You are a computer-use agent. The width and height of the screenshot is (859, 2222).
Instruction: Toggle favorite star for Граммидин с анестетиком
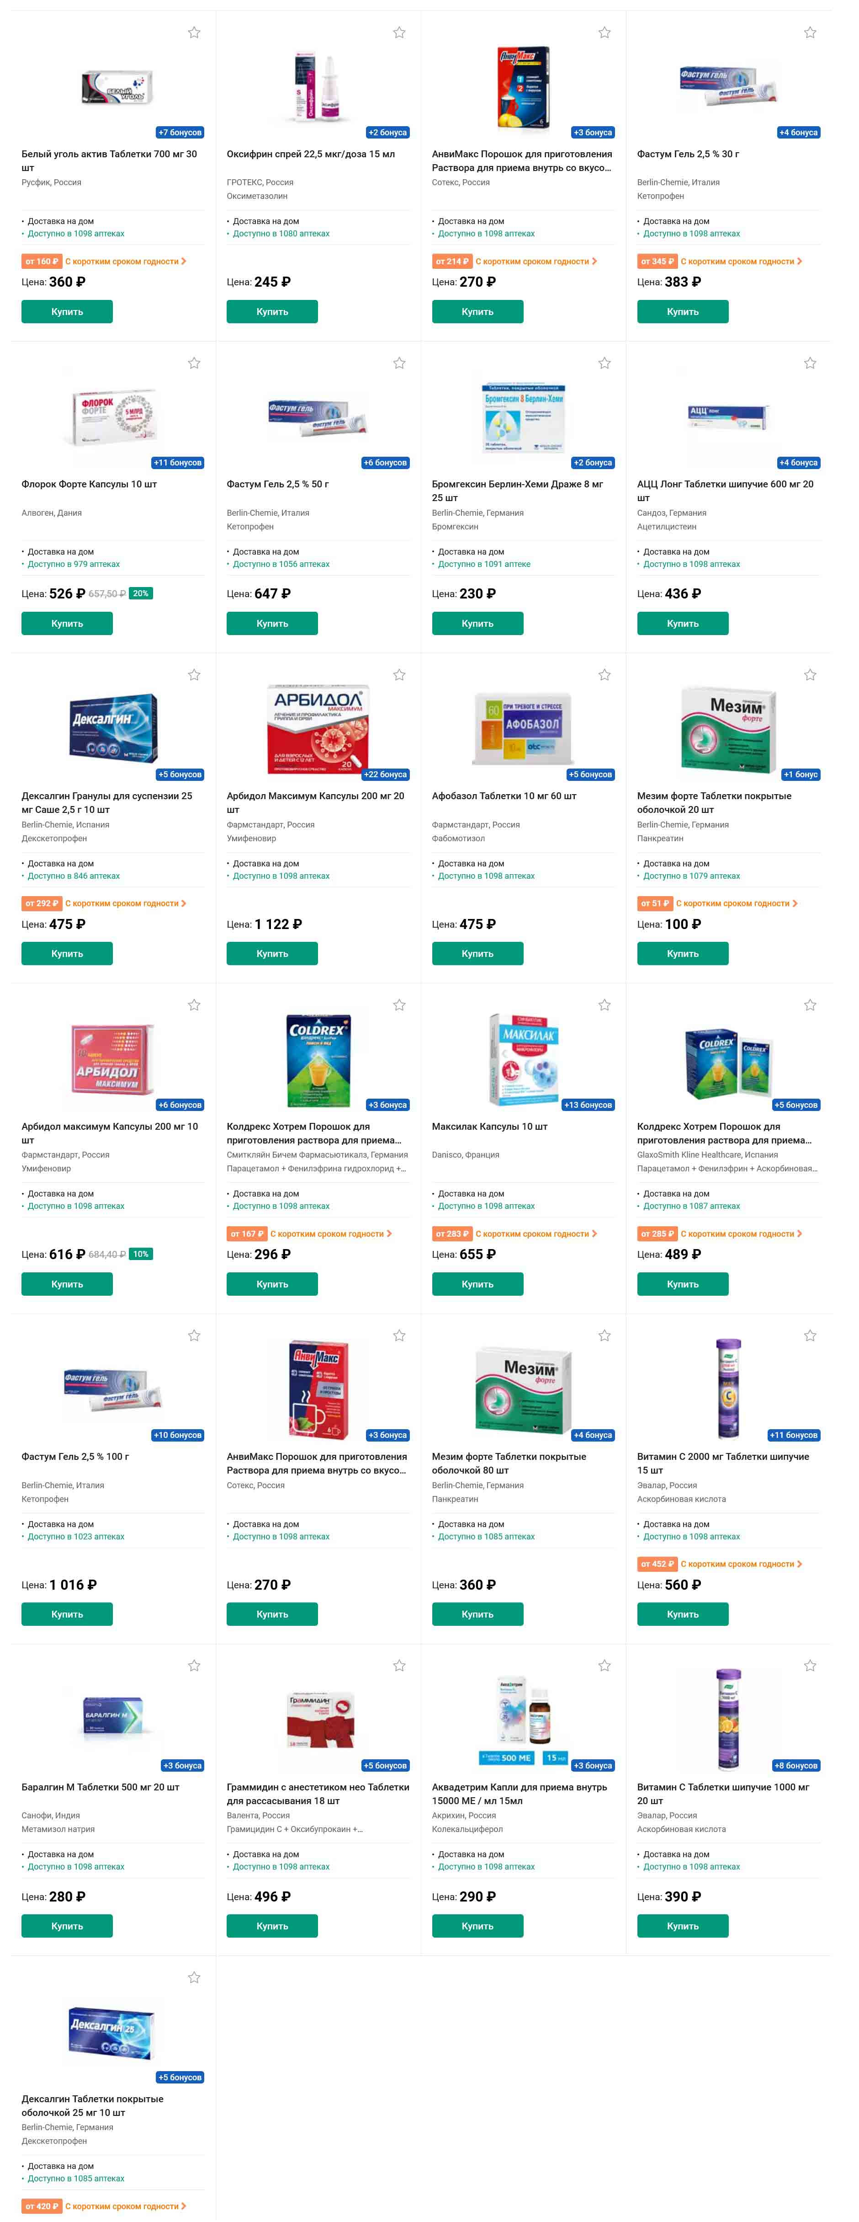tap(399, 1666)
